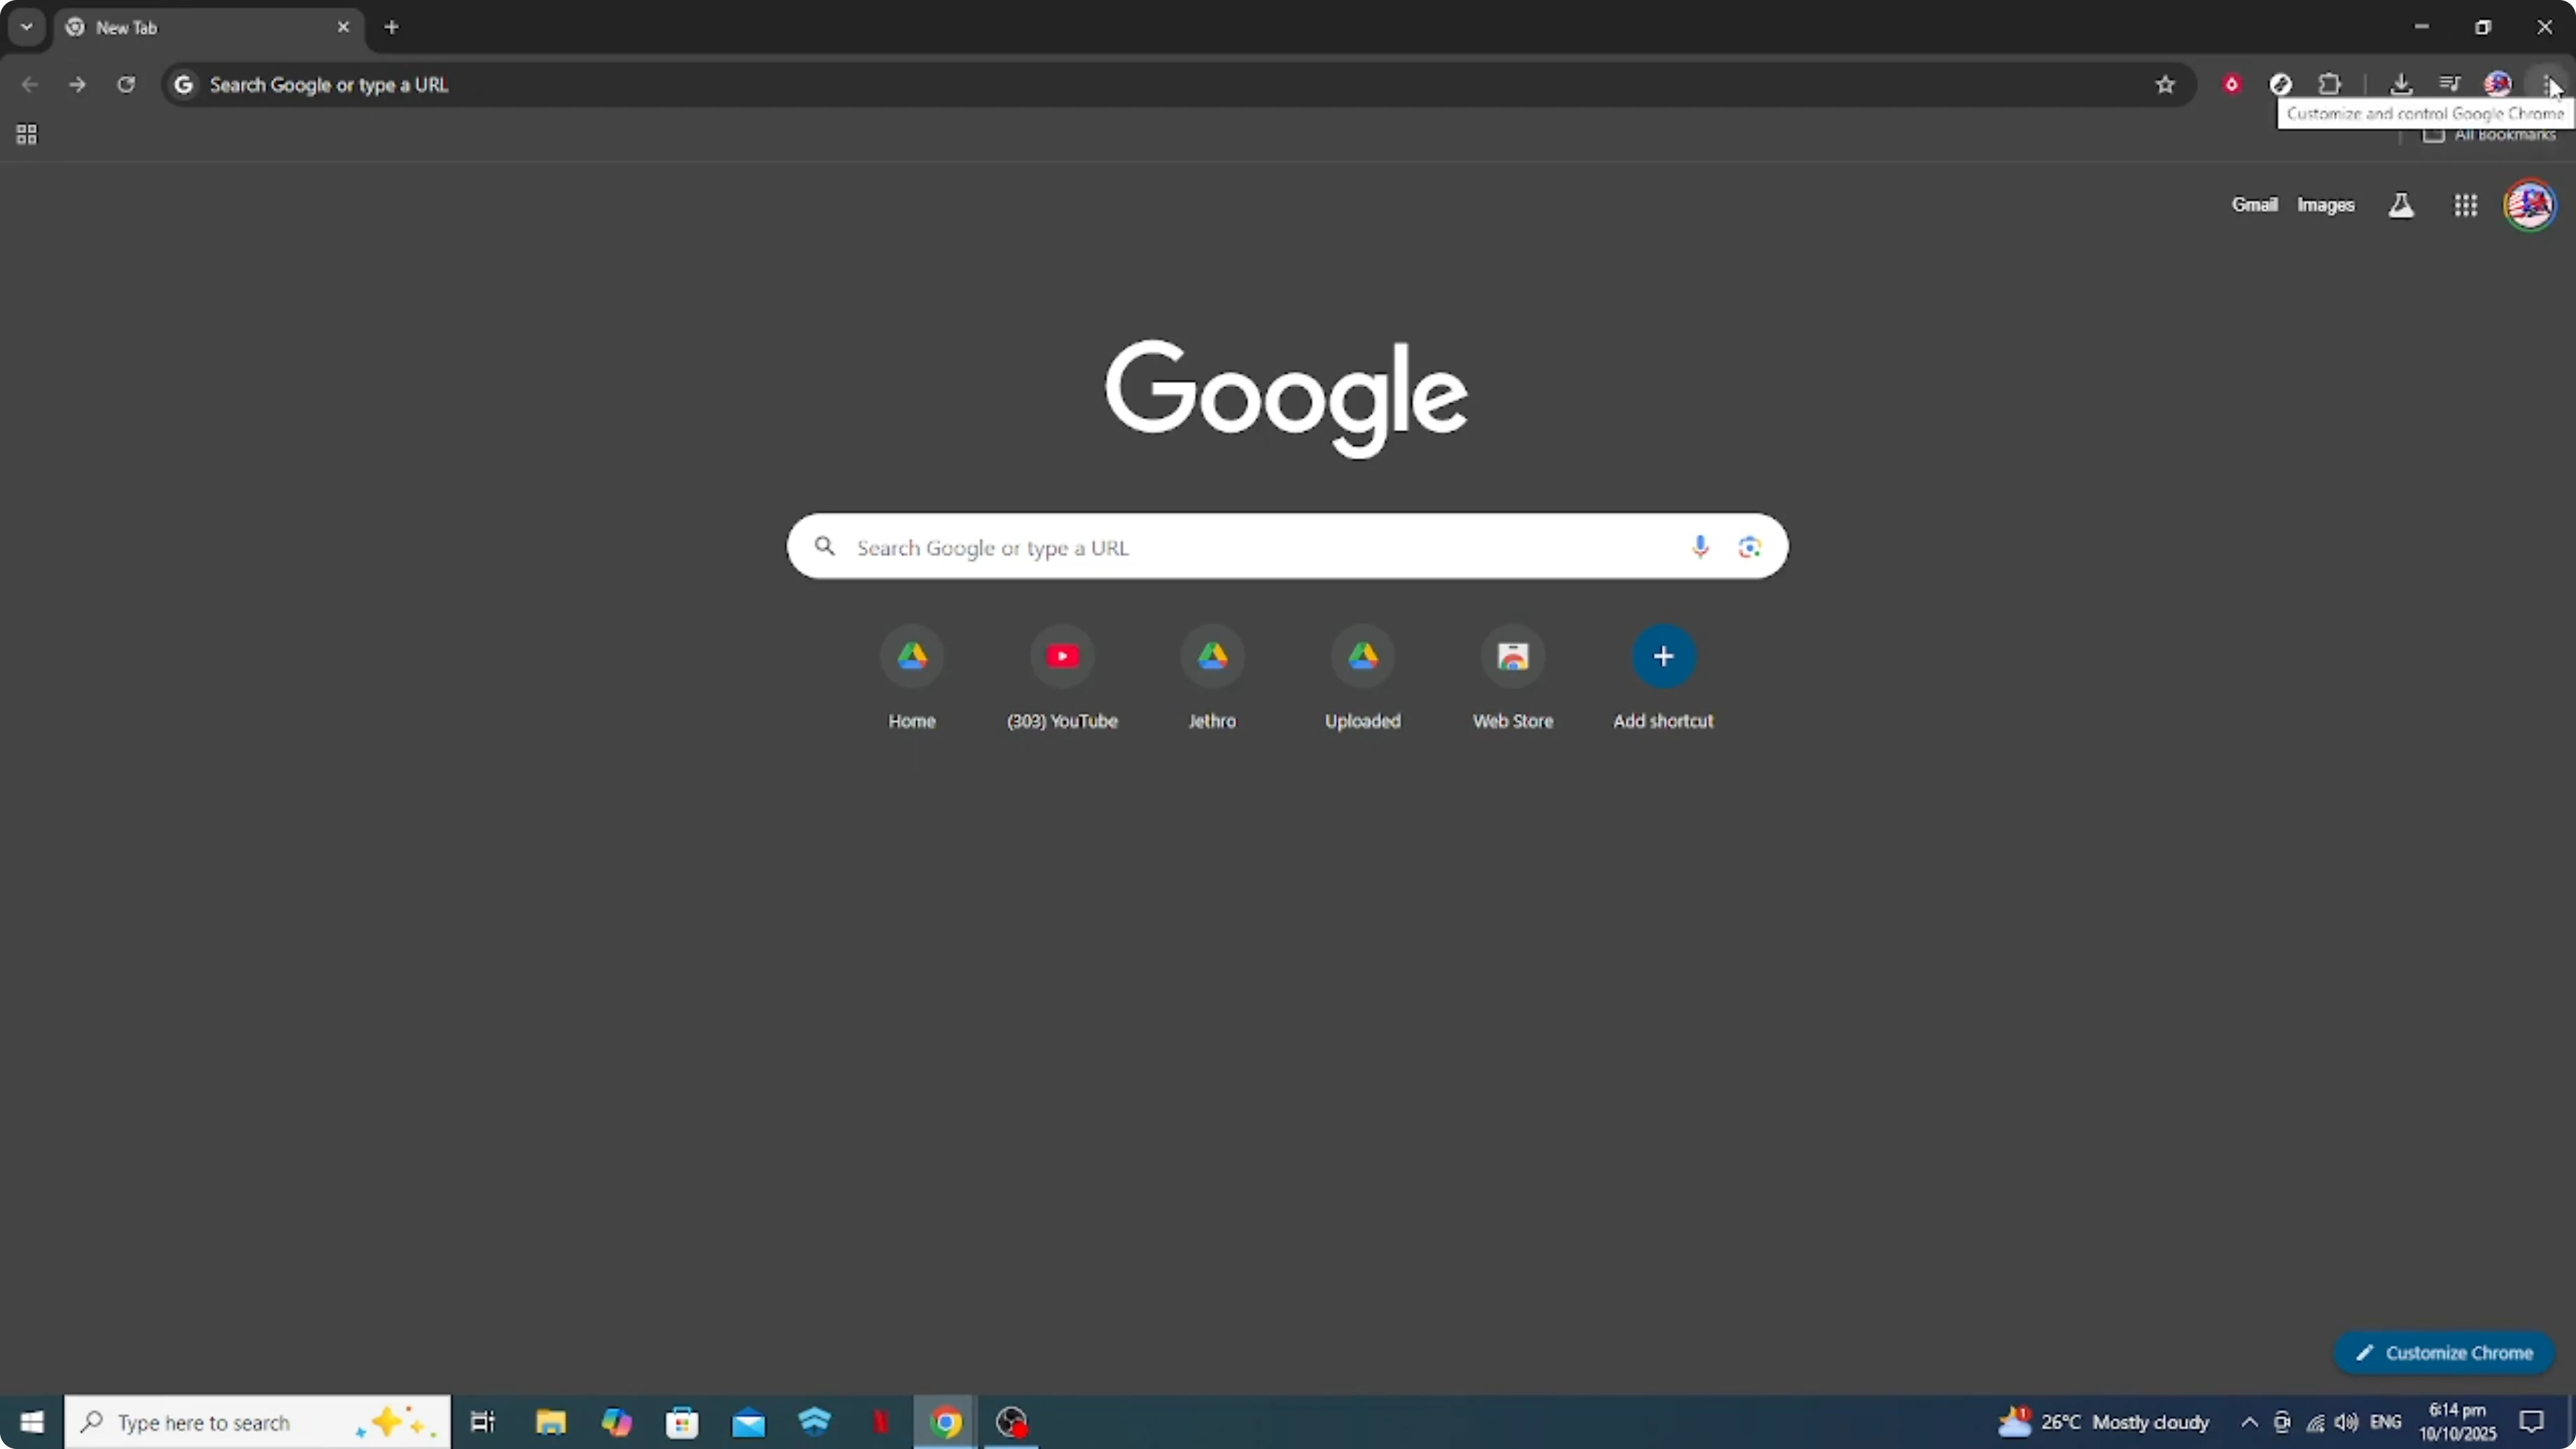Open screen recorder app on taskbar
The image size is (2576, 1449).
1012,1422
